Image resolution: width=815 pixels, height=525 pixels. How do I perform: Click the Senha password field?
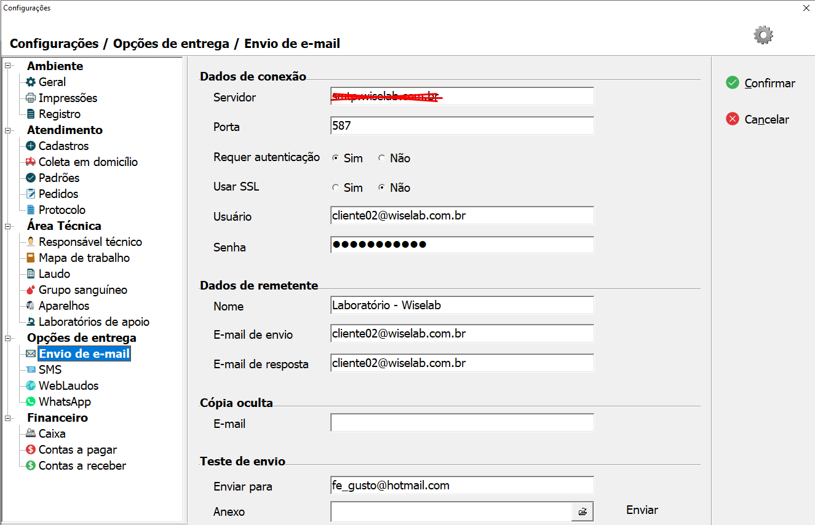(x=463, y=245)
